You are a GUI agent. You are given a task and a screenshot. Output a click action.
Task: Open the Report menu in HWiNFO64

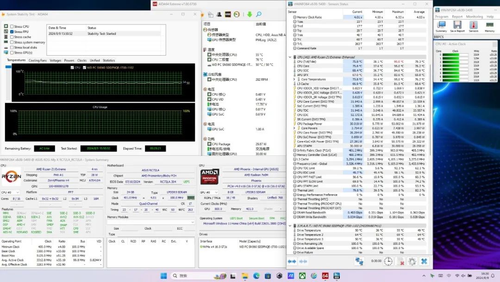point(457,16)
